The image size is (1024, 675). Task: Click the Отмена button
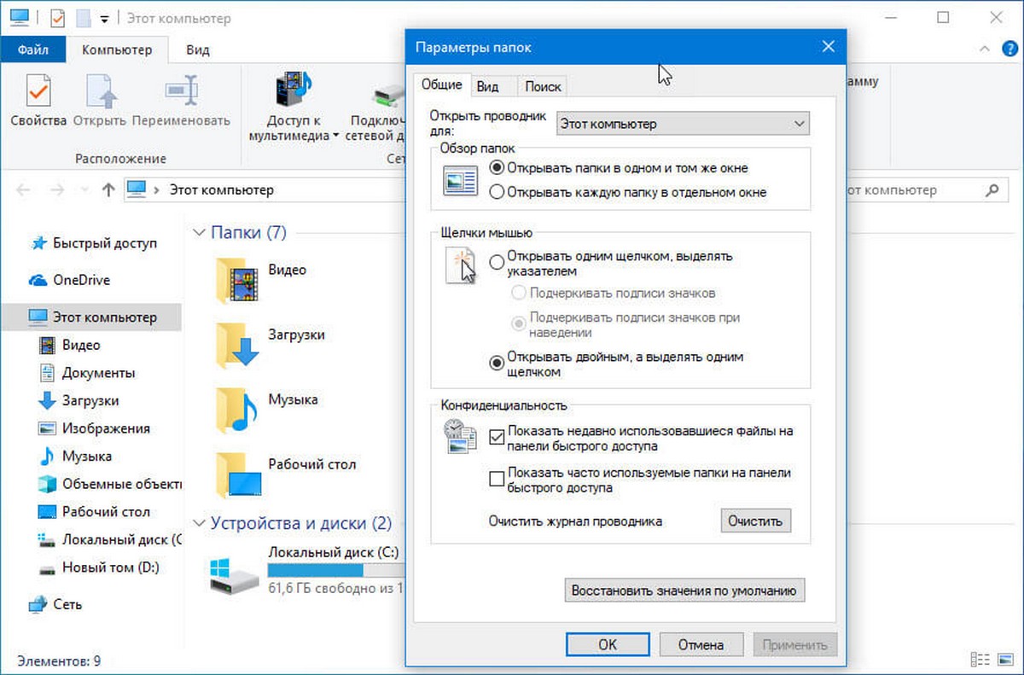703,644
